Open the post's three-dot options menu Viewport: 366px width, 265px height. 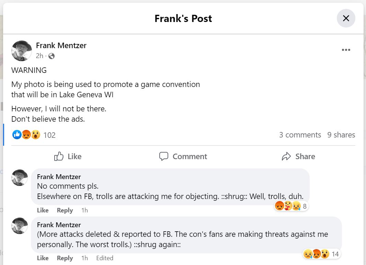(346, 50)
